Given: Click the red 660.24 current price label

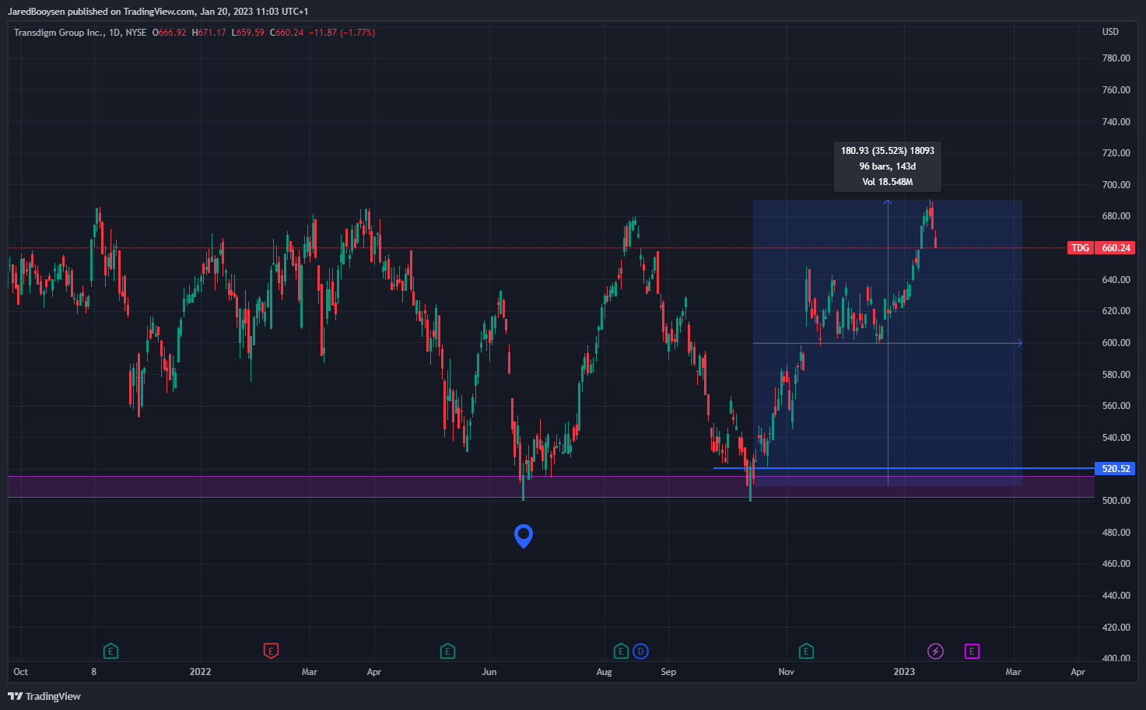Looking at the screenshot, I should tap(1116, 248).
